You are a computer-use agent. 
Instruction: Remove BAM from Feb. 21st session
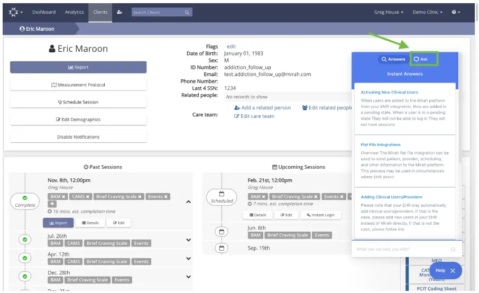click(x=263, y=197)
